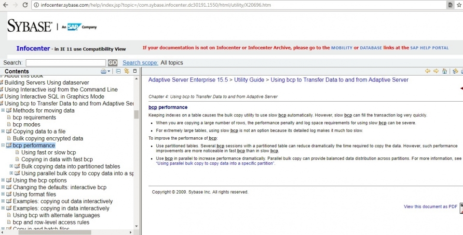Open the Search scope link
Image resolution: width=463 pixels, height=235 pixels.
click(x=140, y=63)
